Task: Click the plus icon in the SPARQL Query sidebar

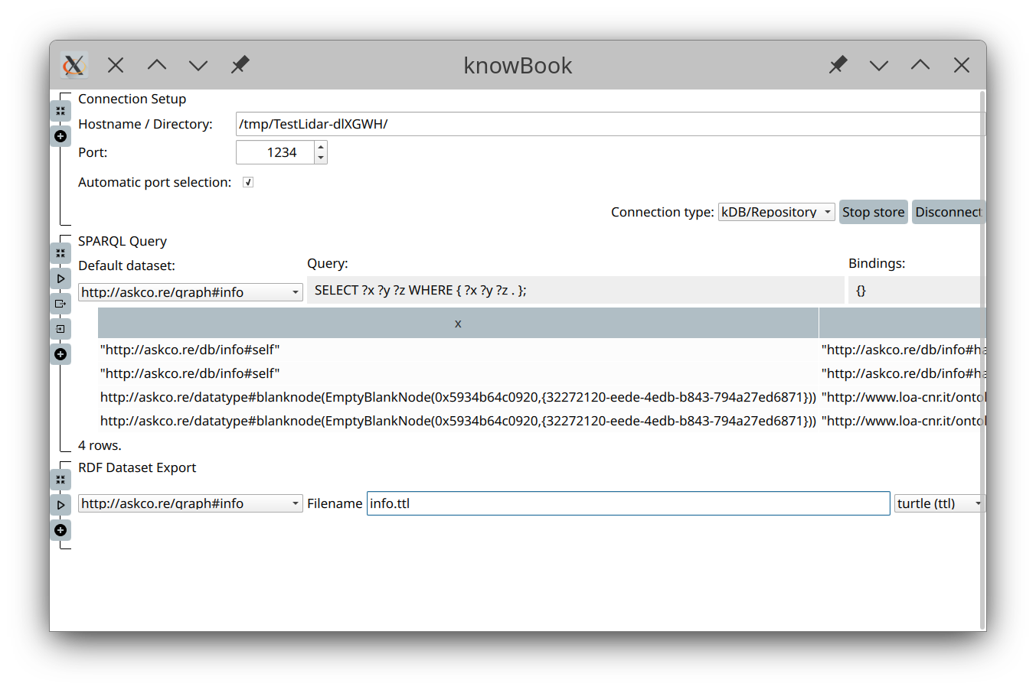Action: [x=60, y=353]
